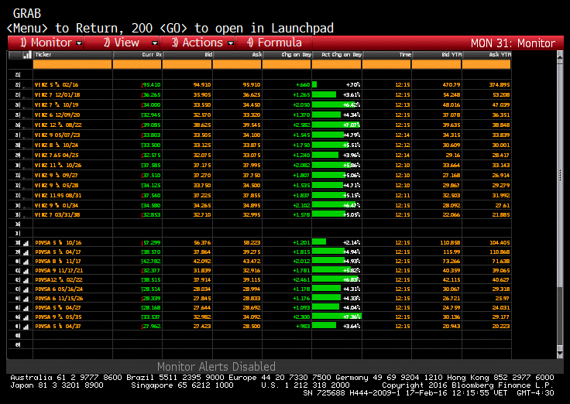
Task: Click the scrollbar up arrow
Action: point(560,56)
